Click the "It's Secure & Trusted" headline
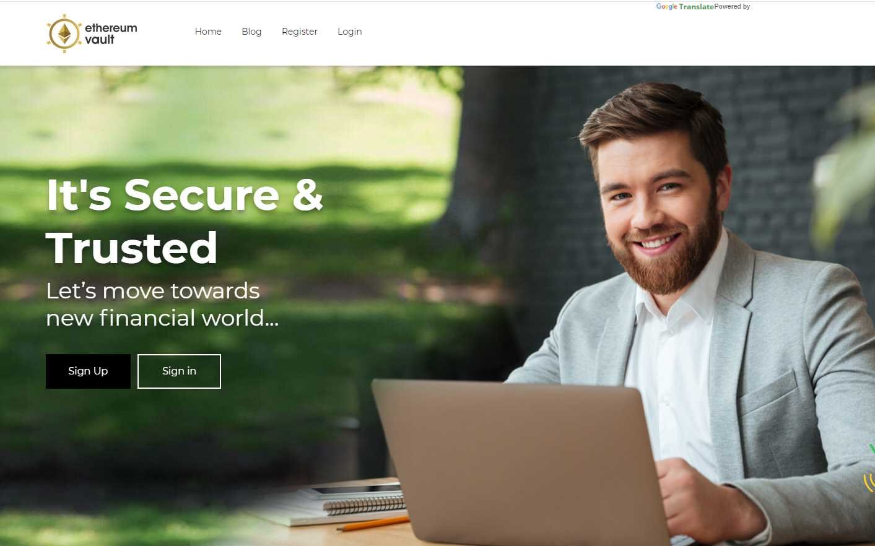This screenshot has height=546, width=875. coord(185,221)
